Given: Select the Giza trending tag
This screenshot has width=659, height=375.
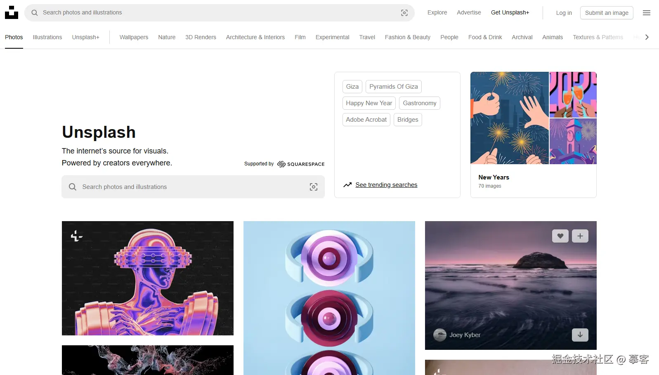Looking at the screenshot, I should 352,87.
